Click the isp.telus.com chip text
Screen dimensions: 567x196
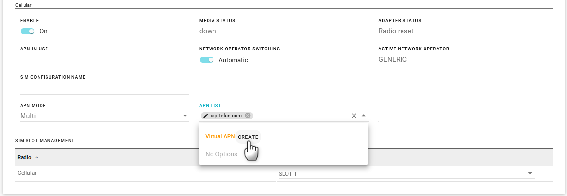click(x=226, y=116)
